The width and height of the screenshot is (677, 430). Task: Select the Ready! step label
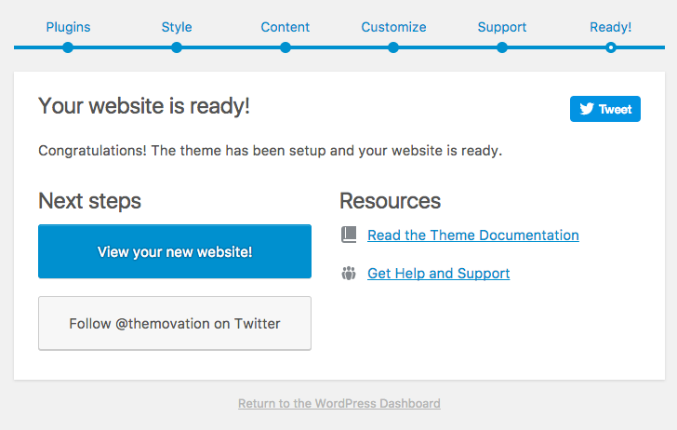610,27
